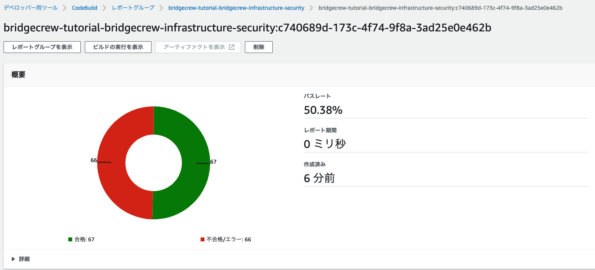The image size is (595, 270).
Task: Click the レポート期間 label
Action: pos(320,130)
